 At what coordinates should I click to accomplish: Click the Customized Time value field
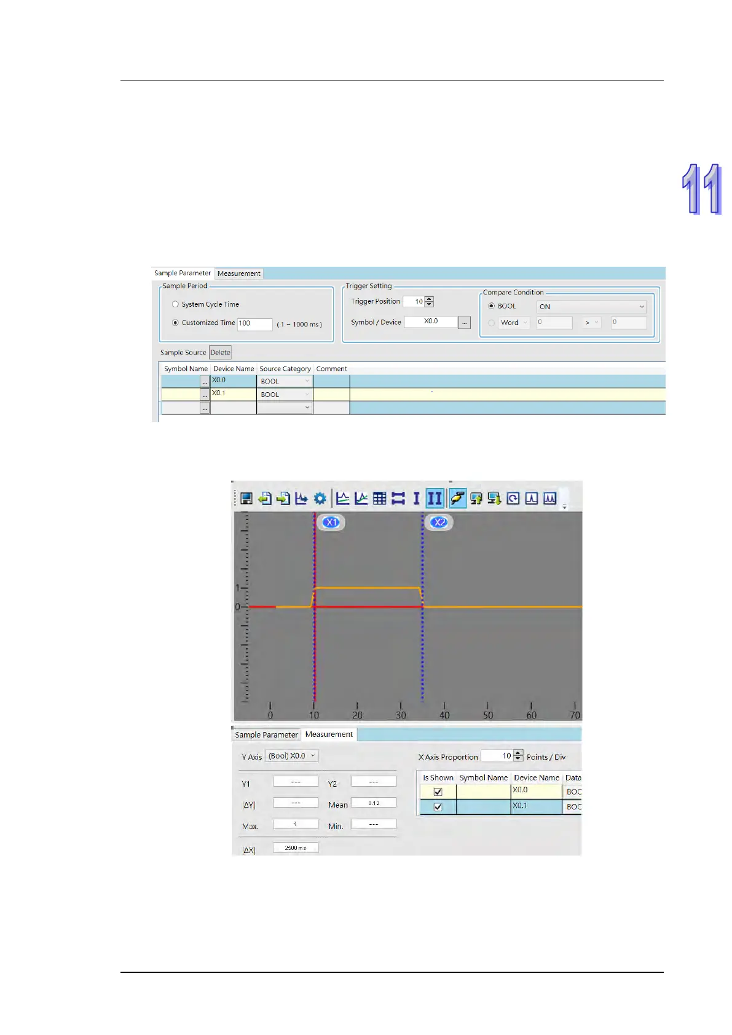tap(255, 324)
